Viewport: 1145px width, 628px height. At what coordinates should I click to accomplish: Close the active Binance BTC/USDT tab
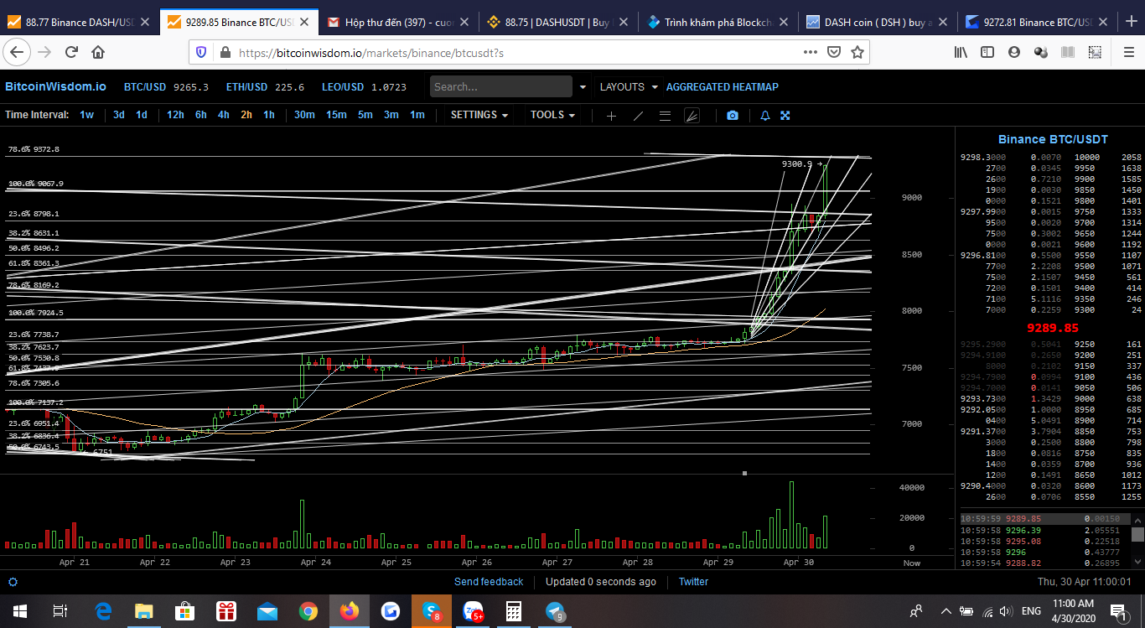pyautogui.click(x=305, y=23)
